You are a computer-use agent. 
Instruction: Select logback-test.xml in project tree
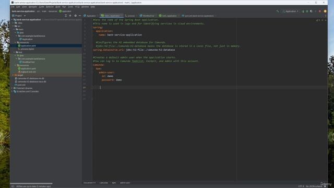(x=28, y=72)
